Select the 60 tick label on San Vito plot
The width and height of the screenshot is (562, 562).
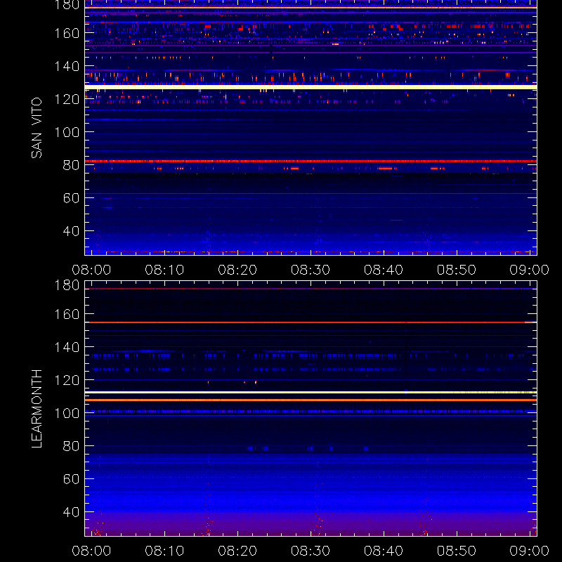(x=71, y=198)
